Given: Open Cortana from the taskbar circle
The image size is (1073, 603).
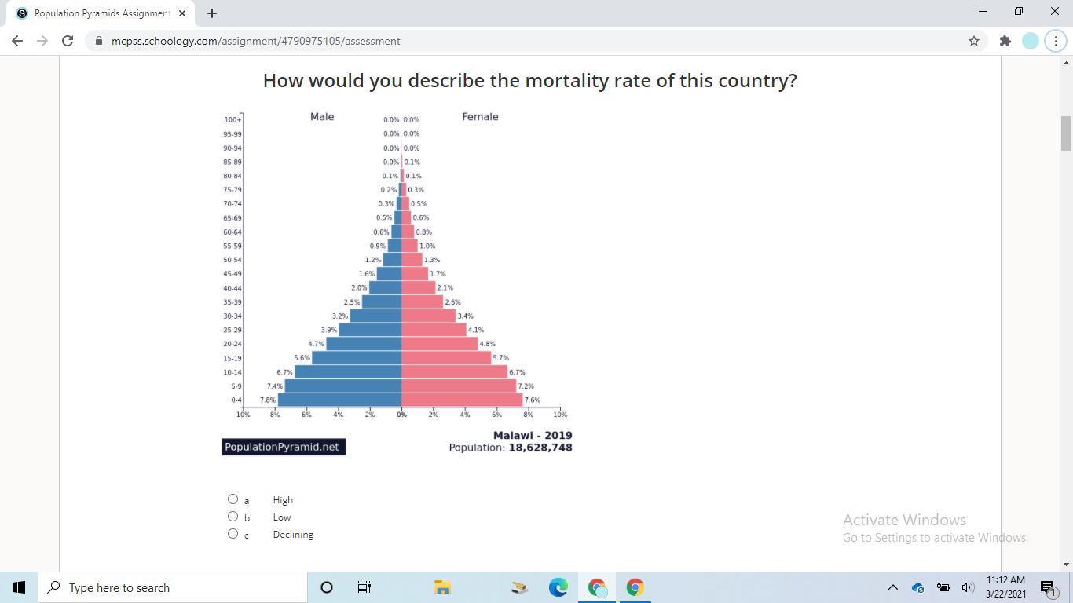Looking at the screenshot, I should click(x=327, y=587).
